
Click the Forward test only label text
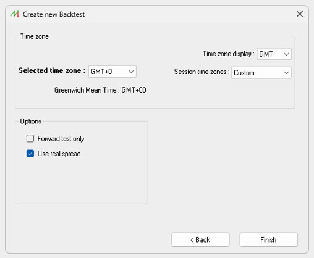tap(61, 139)
